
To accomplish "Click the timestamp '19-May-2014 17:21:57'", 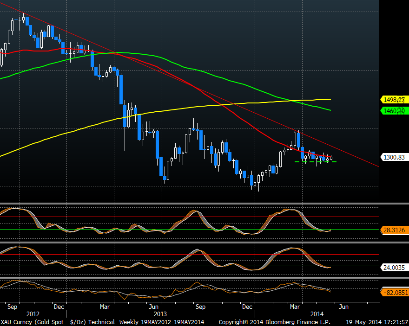I will [377, 322].
